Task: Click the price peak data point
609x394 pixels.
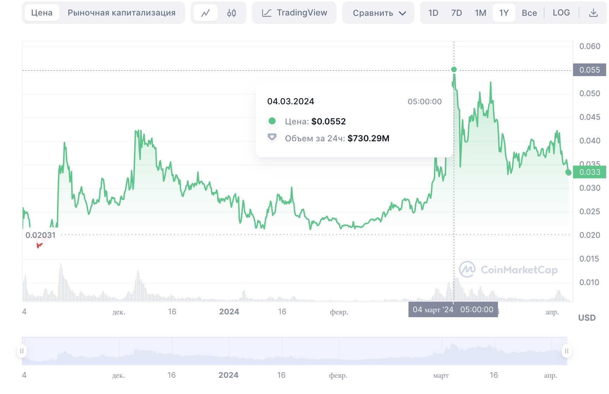Action: coord(454,69)
